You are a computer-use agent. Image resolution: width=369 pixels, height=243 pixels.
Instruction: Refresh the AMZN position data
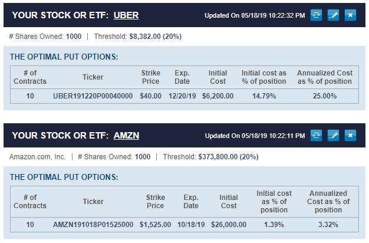click(x=316, y=136)
